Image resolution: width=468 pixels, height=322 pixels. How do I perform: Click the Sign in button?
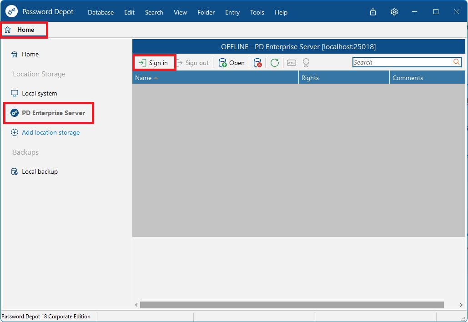tap(154, 63)
